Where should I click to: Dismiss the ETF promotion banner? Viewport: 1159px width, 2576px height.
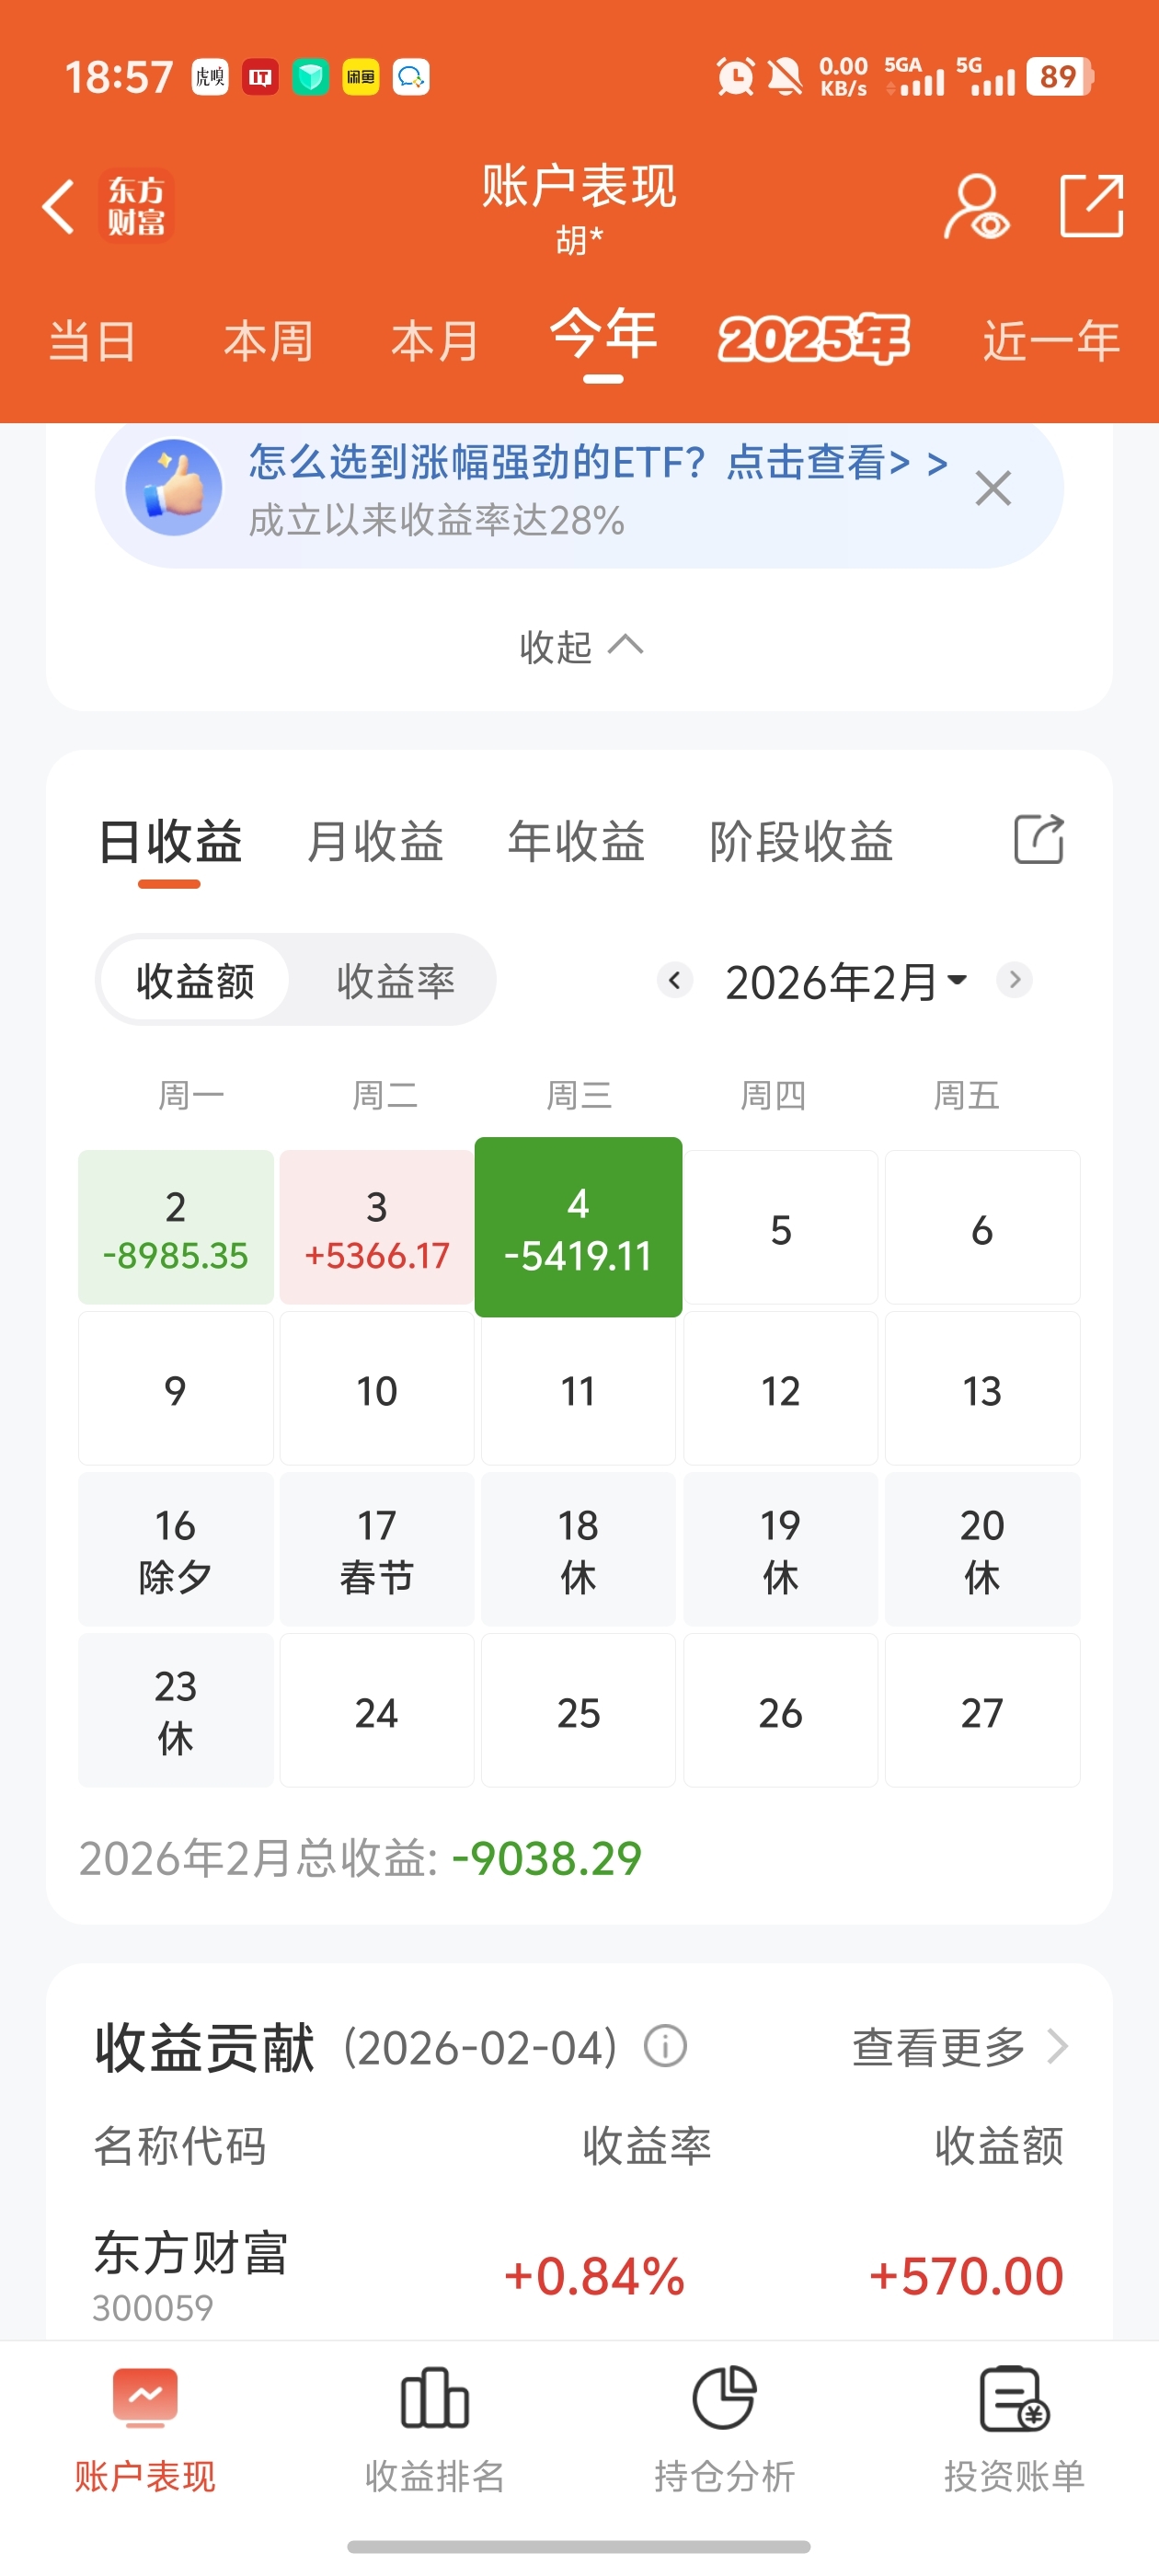point(992,489)
